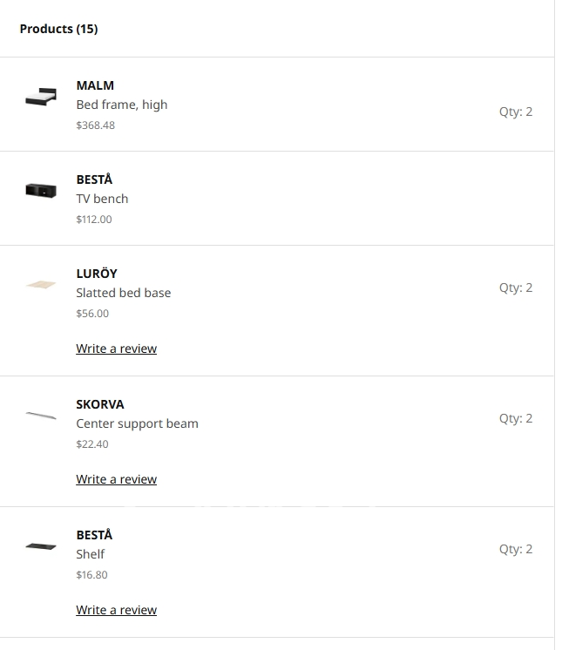
Task: Select the LURÖY slatted bed base thumbnail
Action: coord(41,284)
